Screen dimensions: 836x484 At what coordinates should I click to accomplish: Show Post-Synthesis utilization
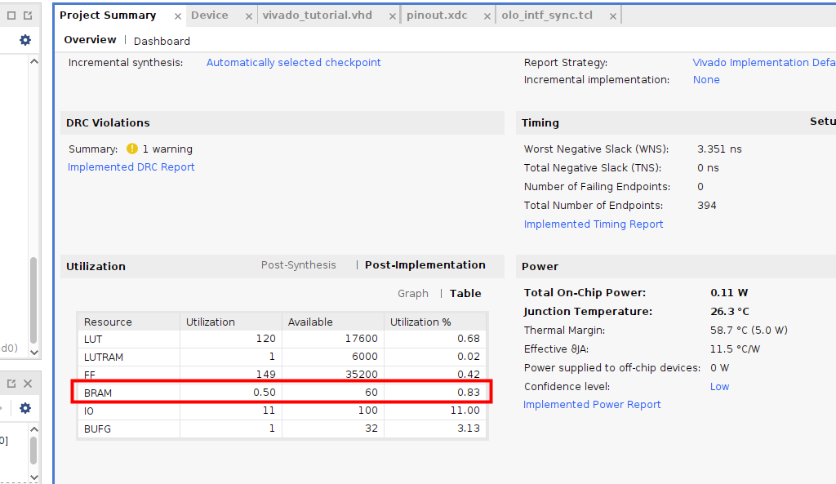coord(299,265)
